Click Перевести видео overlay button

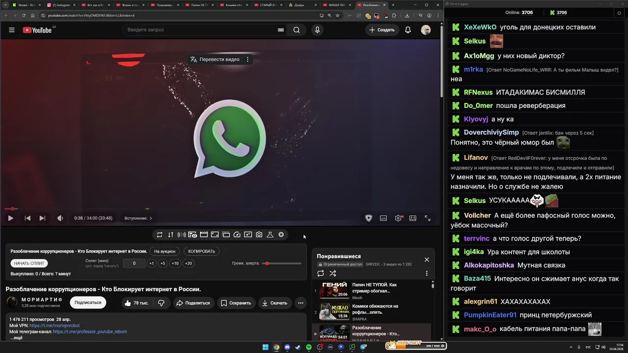tap(215, 59)
